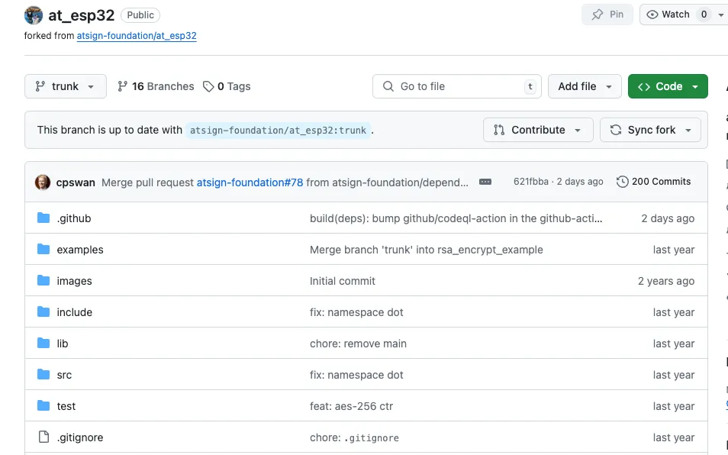Open the .github folder

coord(74,218)
